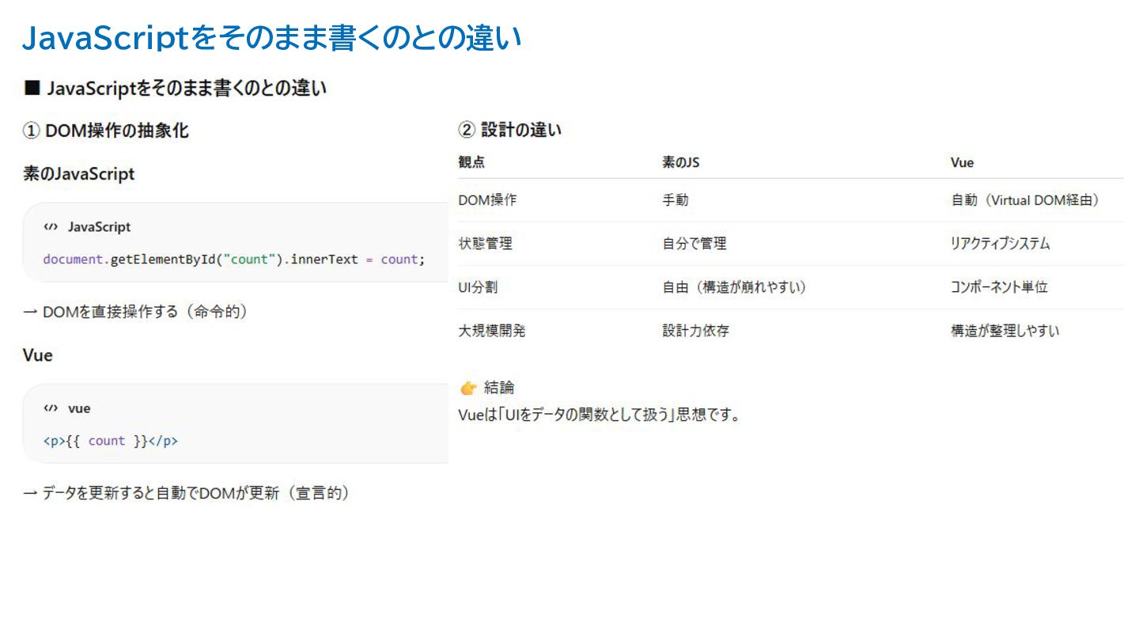Click the code icon beside the lowercase vue label

coord(51,408)
